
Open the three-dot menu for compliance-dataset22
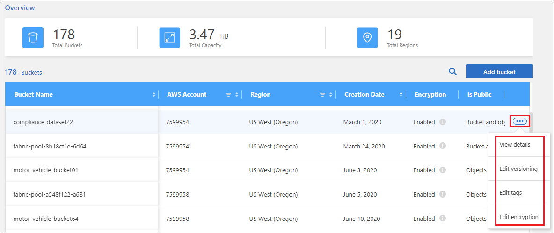[x=520, y=121]
